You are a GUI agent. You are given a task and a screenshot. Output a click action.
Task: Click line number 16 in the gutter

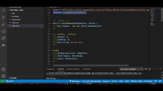click(x=49, y=51)
